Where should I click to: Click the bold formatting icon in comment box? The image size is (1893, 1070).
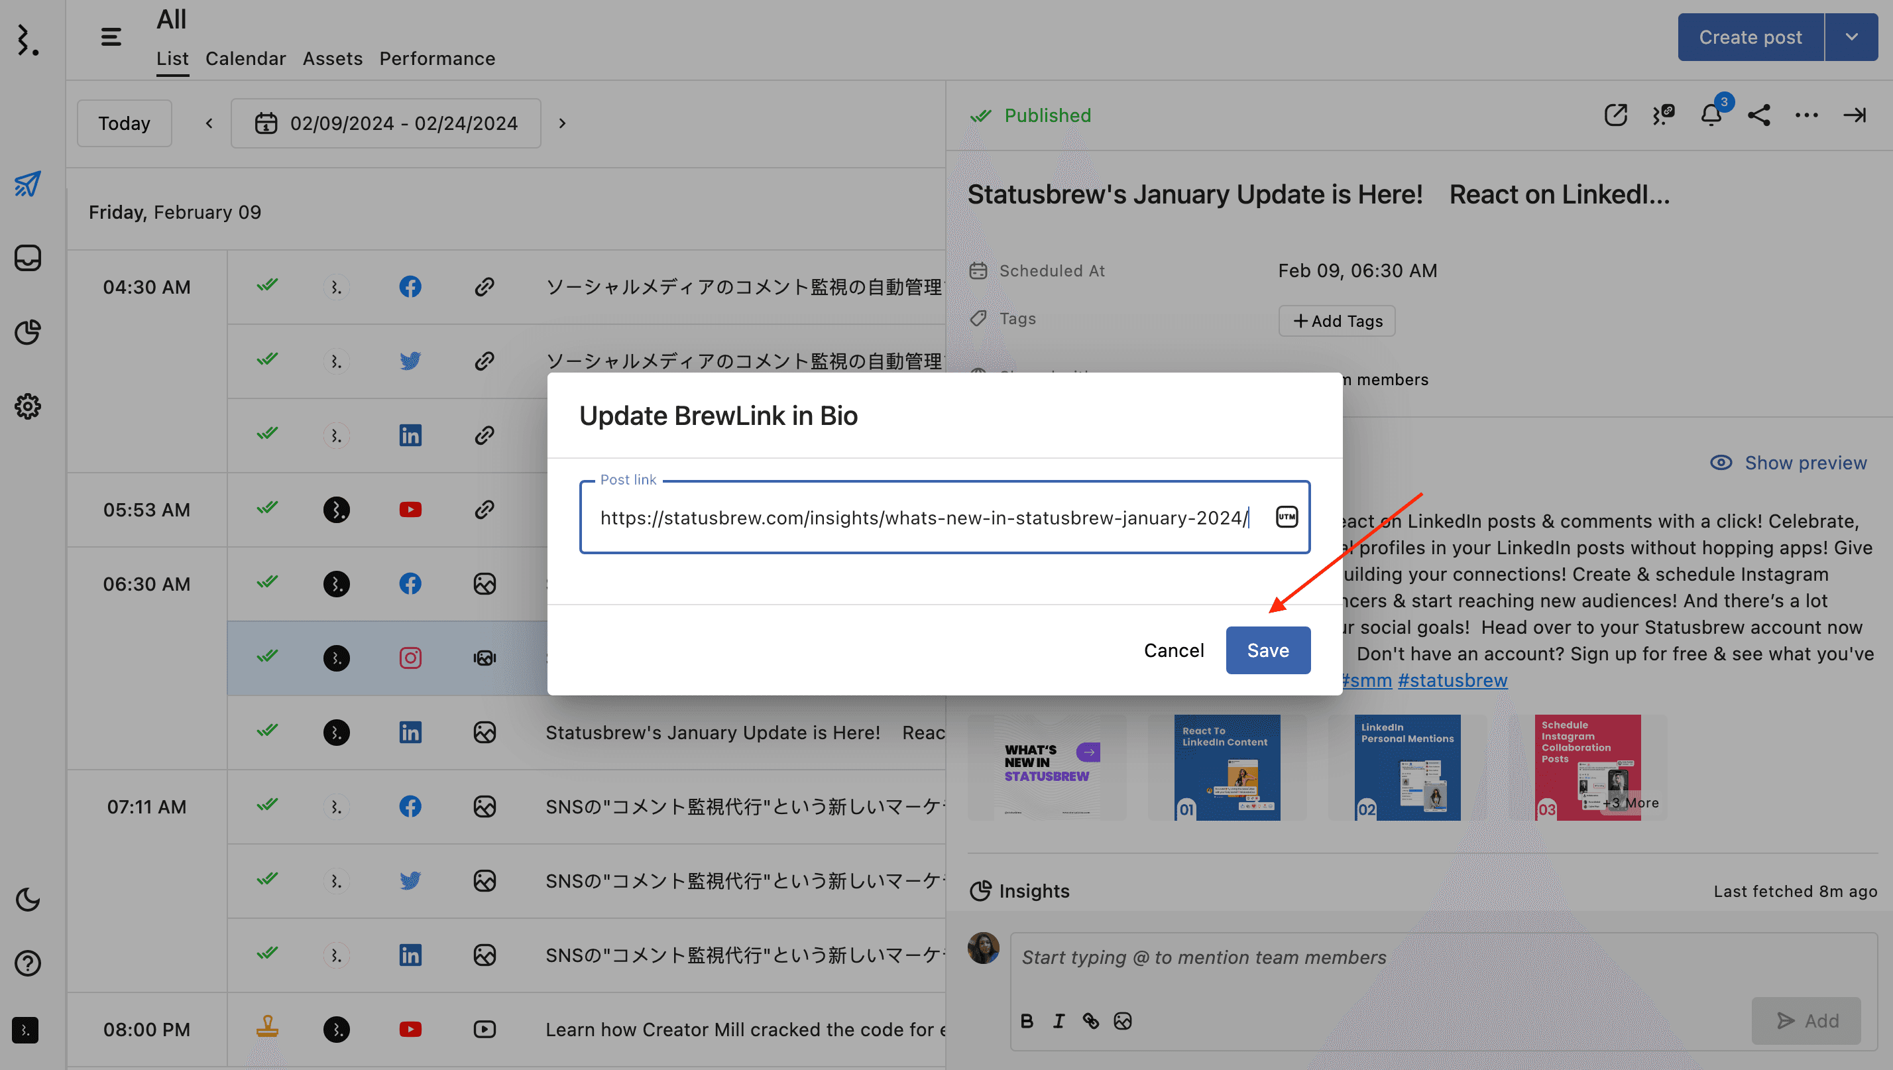[1027, 1021]
